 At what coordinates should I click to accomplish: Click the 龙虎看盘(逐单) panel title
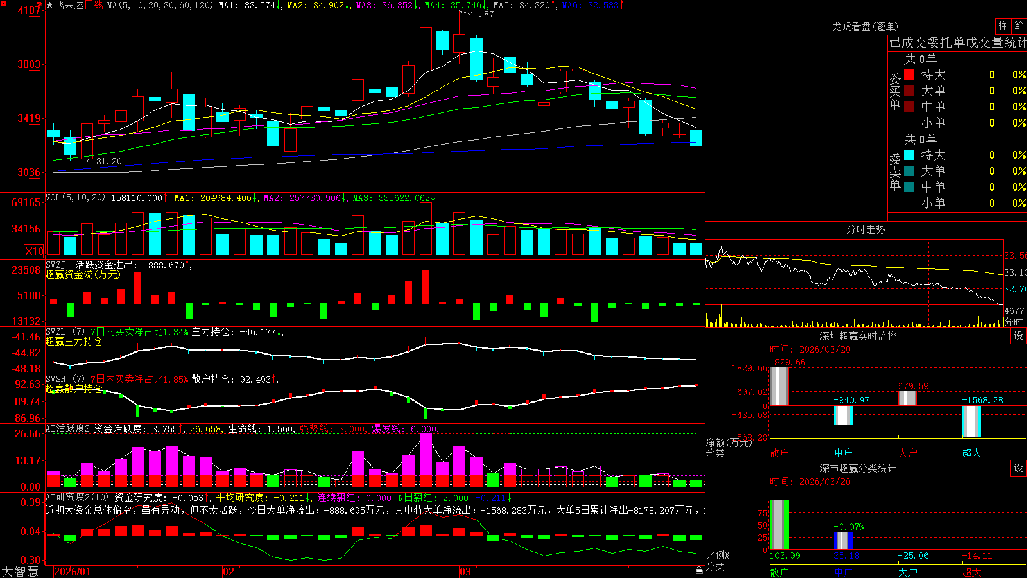pos(865,26)
